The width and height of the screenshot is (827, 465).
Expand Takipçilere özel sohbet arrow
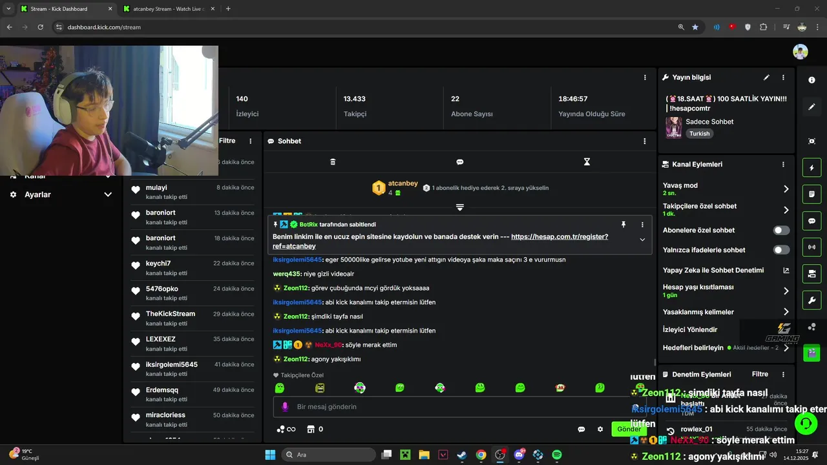[786, 210]
